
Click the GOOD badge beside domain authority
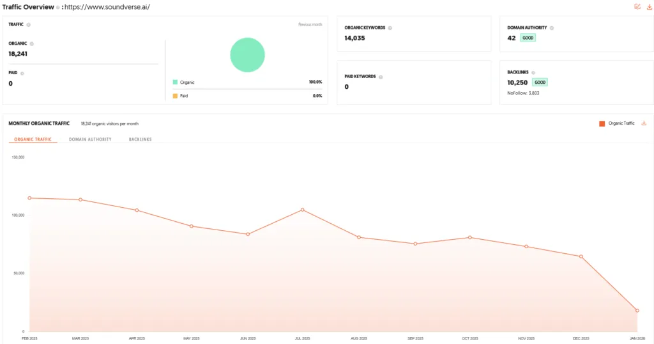tap(528, 38)
